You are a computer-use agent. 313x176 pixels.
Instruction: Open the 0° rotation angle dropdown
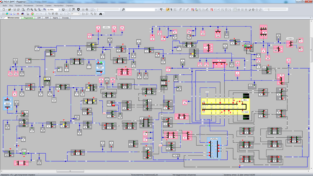pyautogui.click(x=79, y=14)
